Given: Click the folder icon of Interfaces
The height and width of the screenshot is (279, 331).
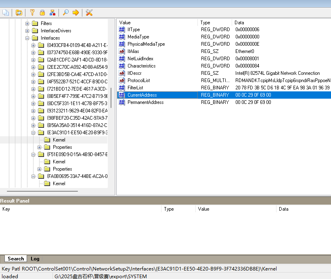Looking at the screenshot, I should coord(35,38).
